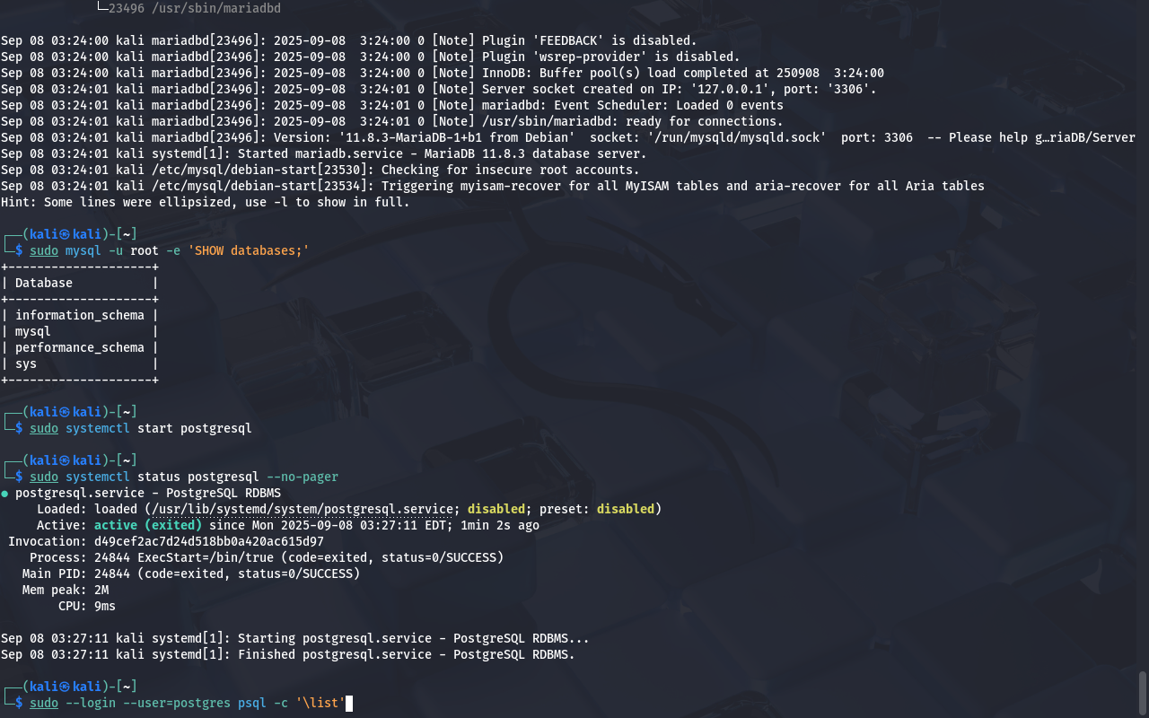Click 'psql' in the current command line
1149x718 pixels.
coord(252,703)
